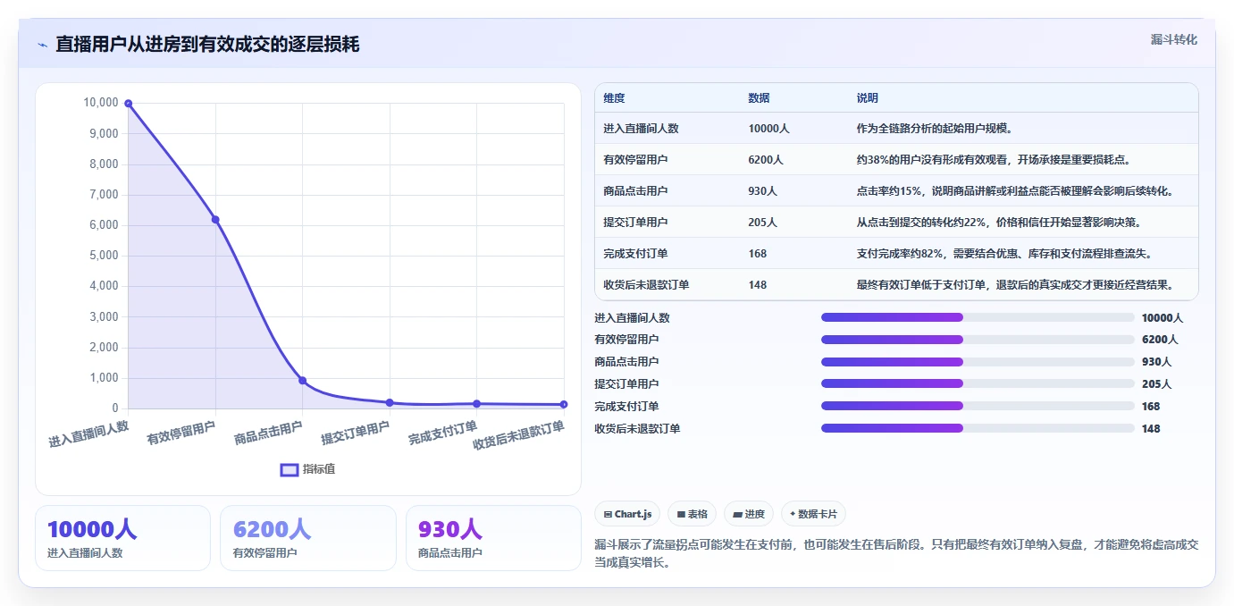1234x606 pixels.
Task: Click the 收货后未退款订单 progress bar
Action: [x=978, y=428]
